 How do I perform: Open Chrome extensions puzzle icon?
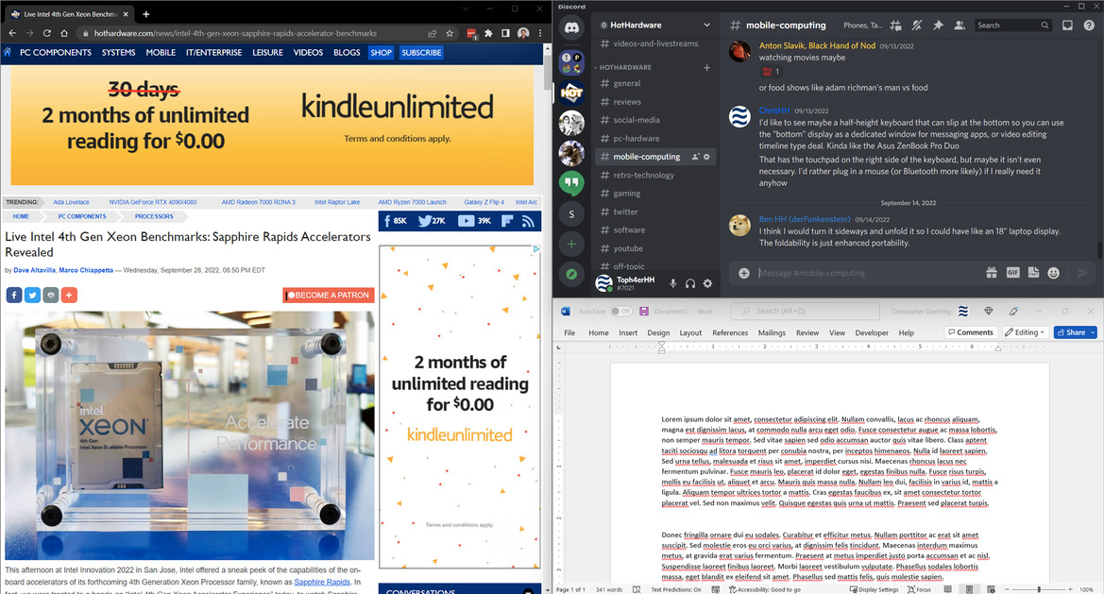[x=488, y=33]
